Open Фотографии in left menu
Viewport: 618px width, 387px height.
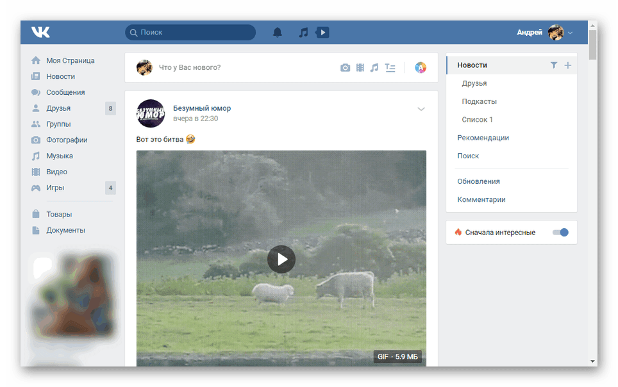coord(67,140)
